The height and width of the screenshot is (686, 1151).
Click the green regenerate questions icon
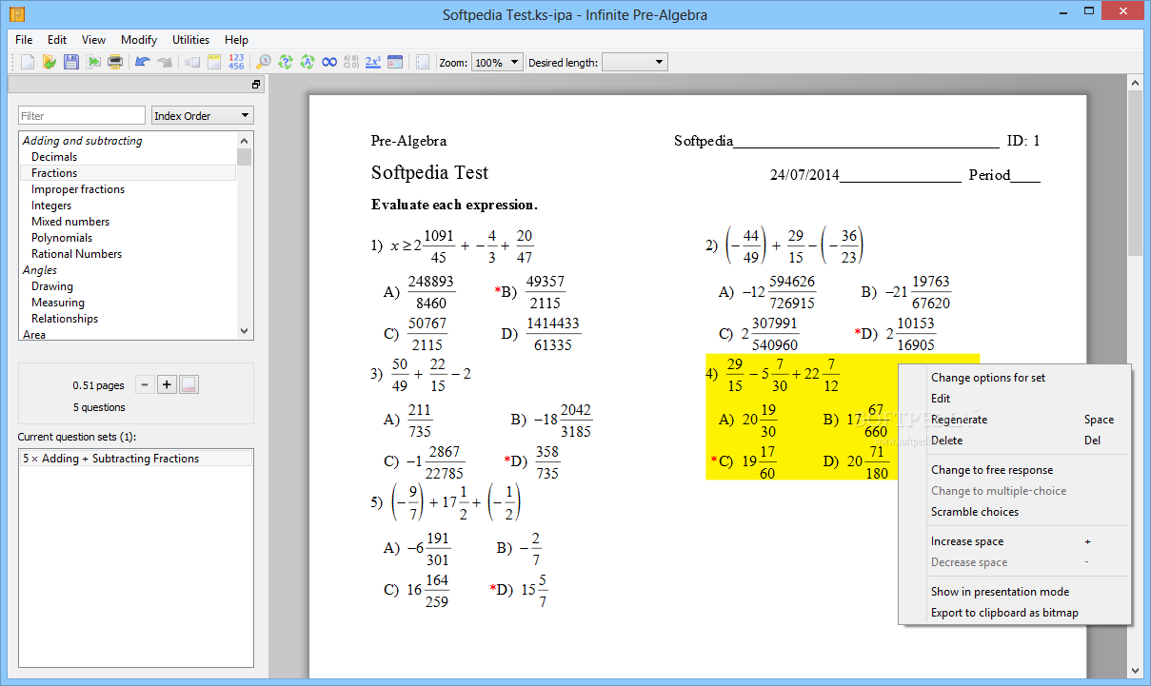pos(285,62)
